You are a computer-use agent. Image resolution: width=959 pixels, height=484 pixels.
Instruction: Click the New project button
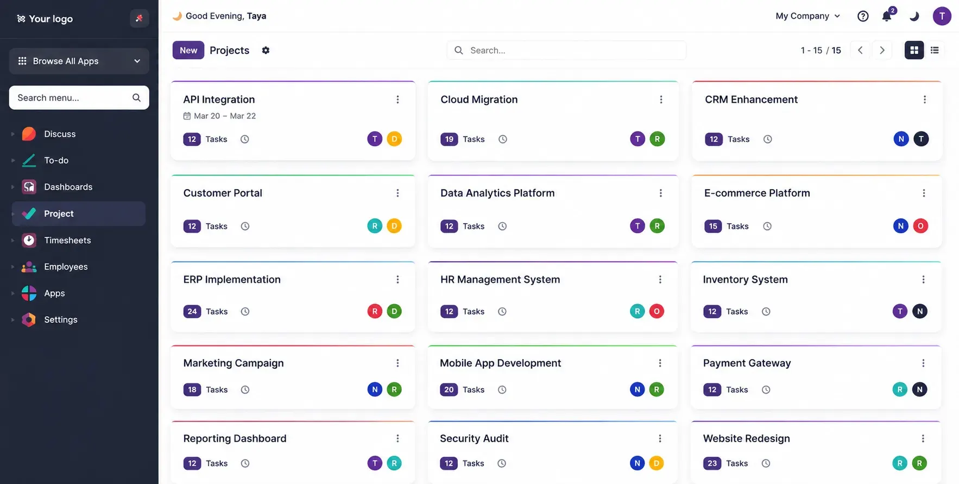point(188,50)
